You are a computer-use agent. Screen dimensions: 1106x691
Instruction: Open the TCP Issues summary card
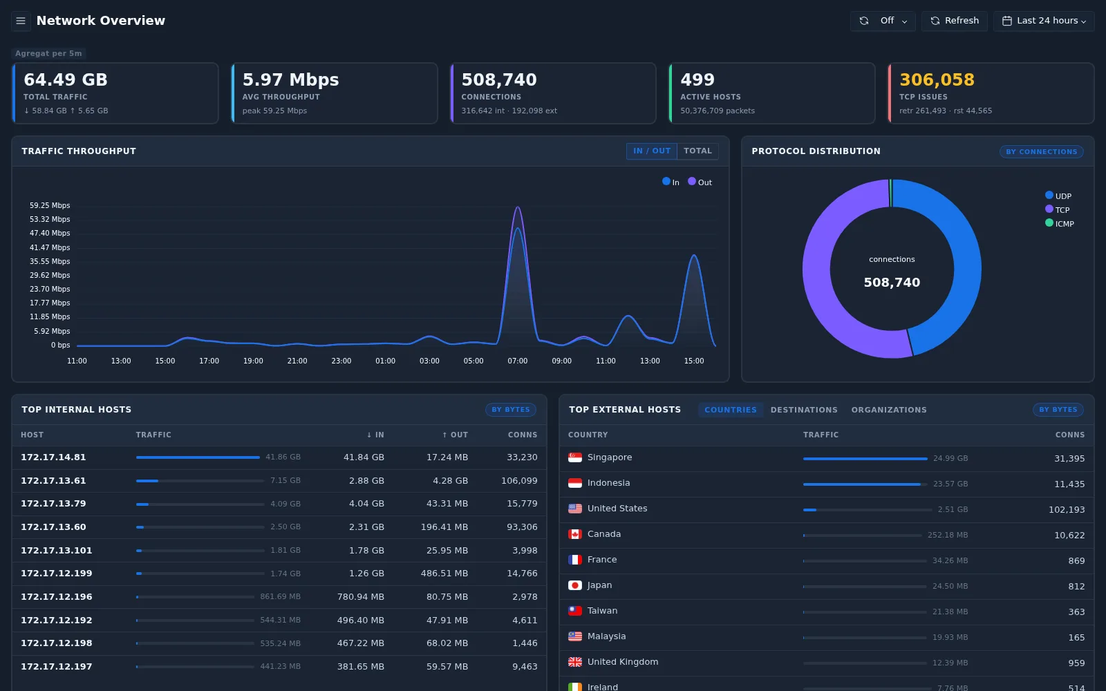coord(991,93)
